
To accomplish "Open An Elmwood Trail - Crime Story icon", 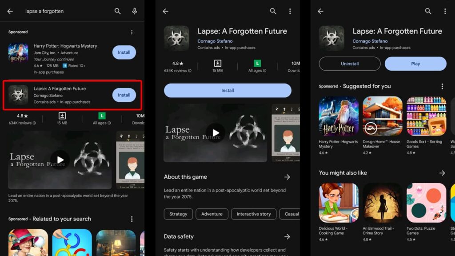I will pos(382,203).
